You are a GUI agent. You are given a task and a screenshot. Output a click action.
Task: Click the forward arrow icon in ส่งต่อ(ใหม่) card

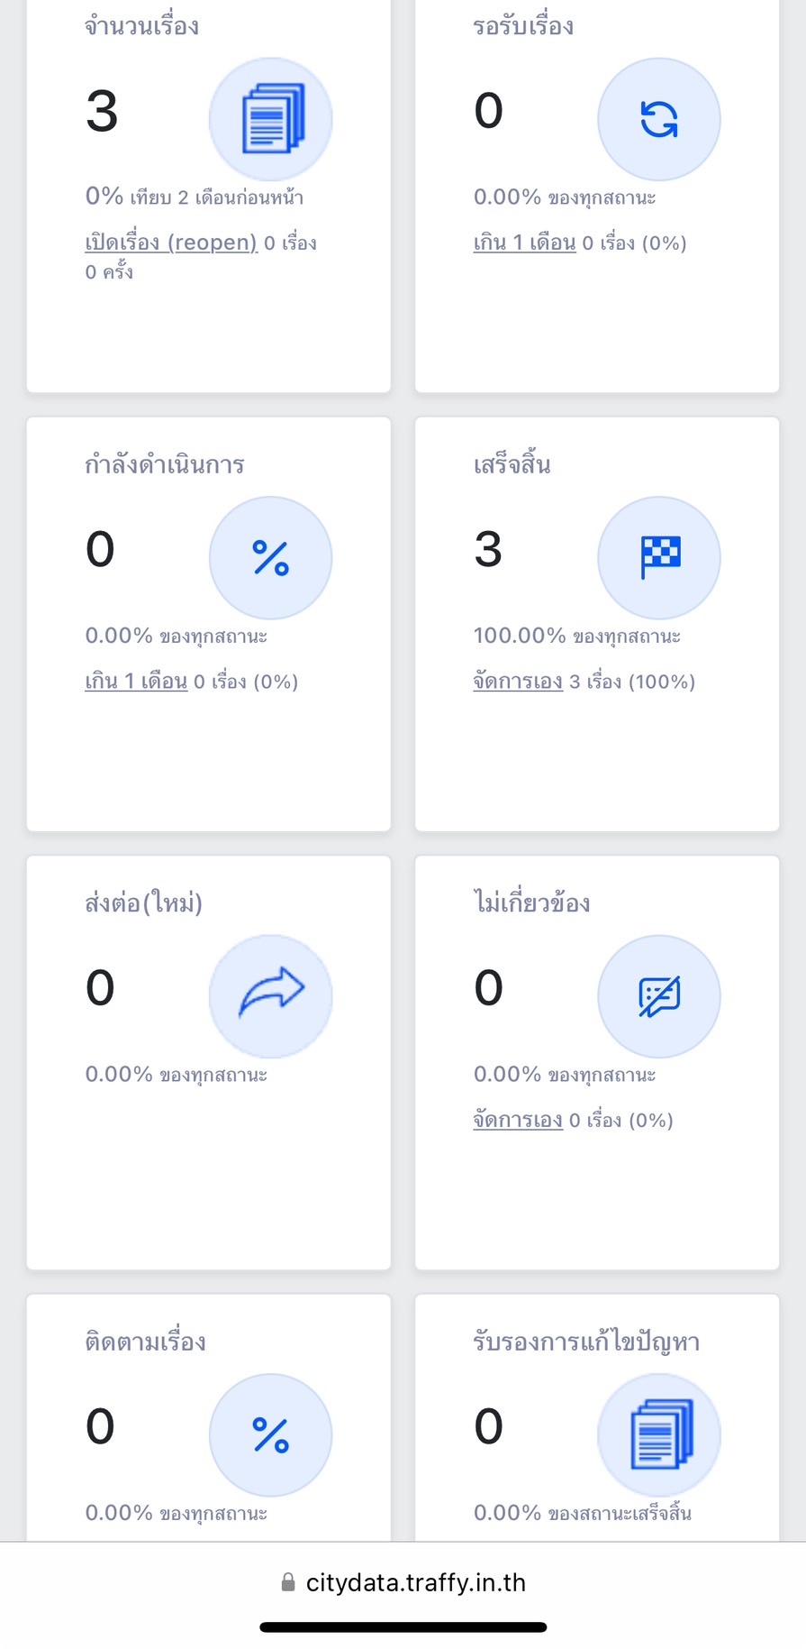coord(271,996)
